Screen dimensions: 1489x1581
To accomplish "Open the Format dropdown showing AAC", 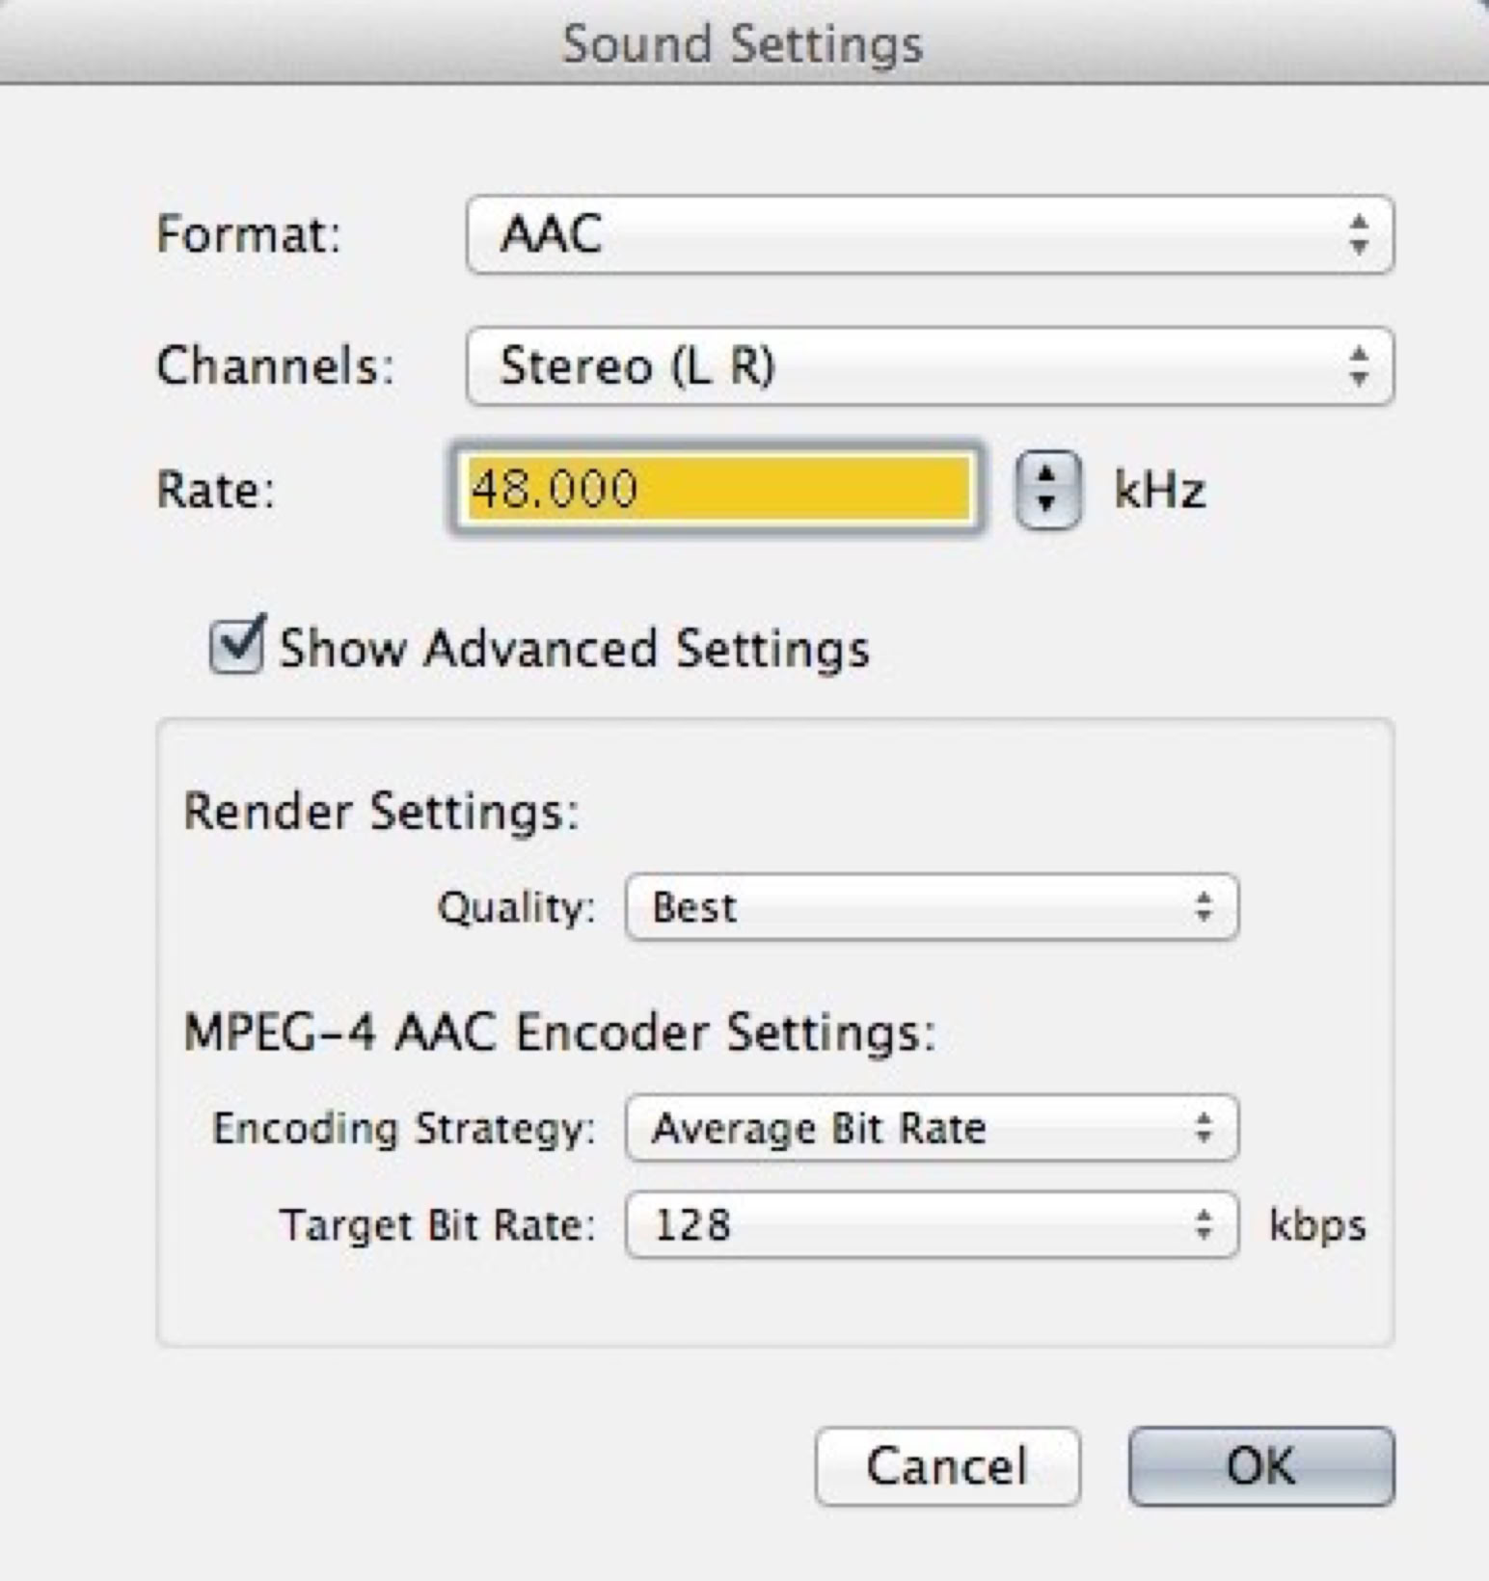I will 929,235.
